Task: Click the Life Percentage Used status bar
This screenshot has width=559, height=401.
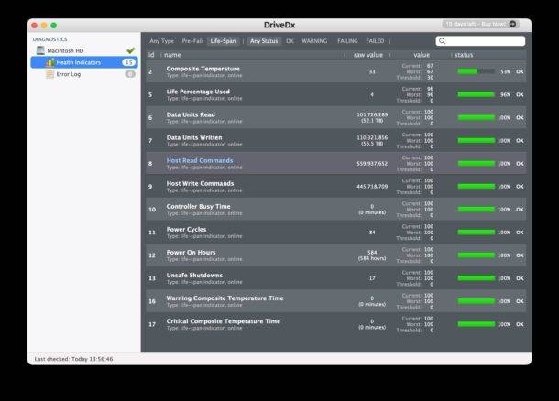Action: coord(476,94)
